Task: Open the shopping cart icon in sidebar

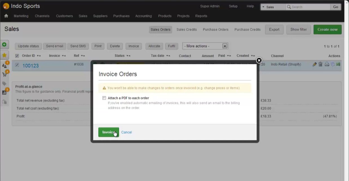Action: 5,75
